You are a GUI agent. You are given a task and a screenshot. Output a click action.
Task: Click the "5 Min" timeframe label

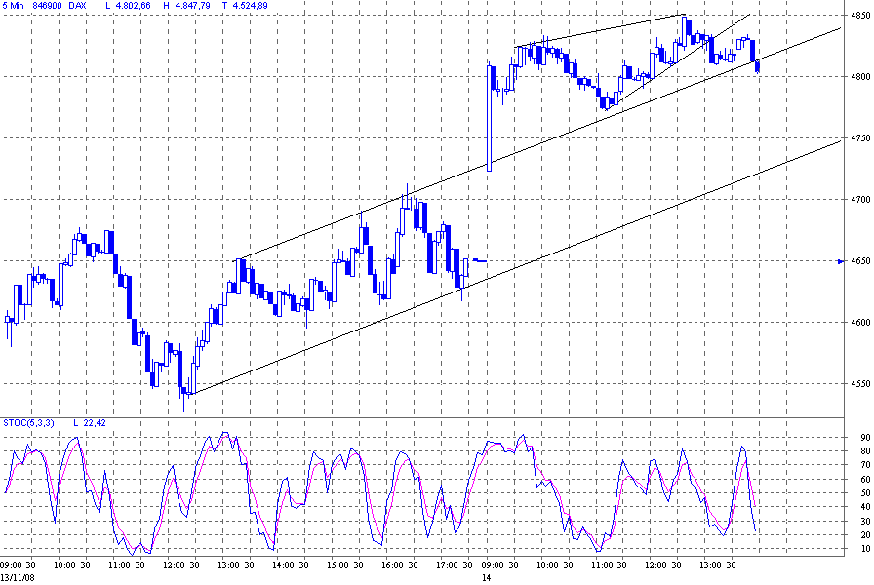13,6
